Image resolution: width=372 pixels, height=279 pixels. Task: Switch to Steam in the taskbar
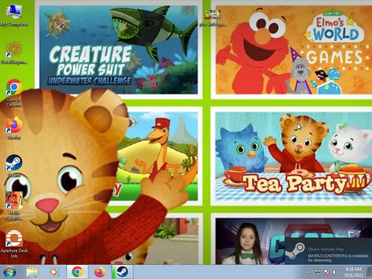122,272
